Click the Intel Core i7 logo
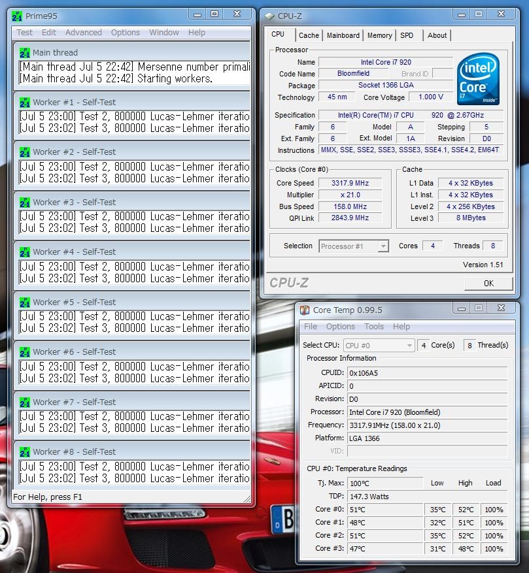This screenshot has width=529, height=573. [x=479, y=80]
